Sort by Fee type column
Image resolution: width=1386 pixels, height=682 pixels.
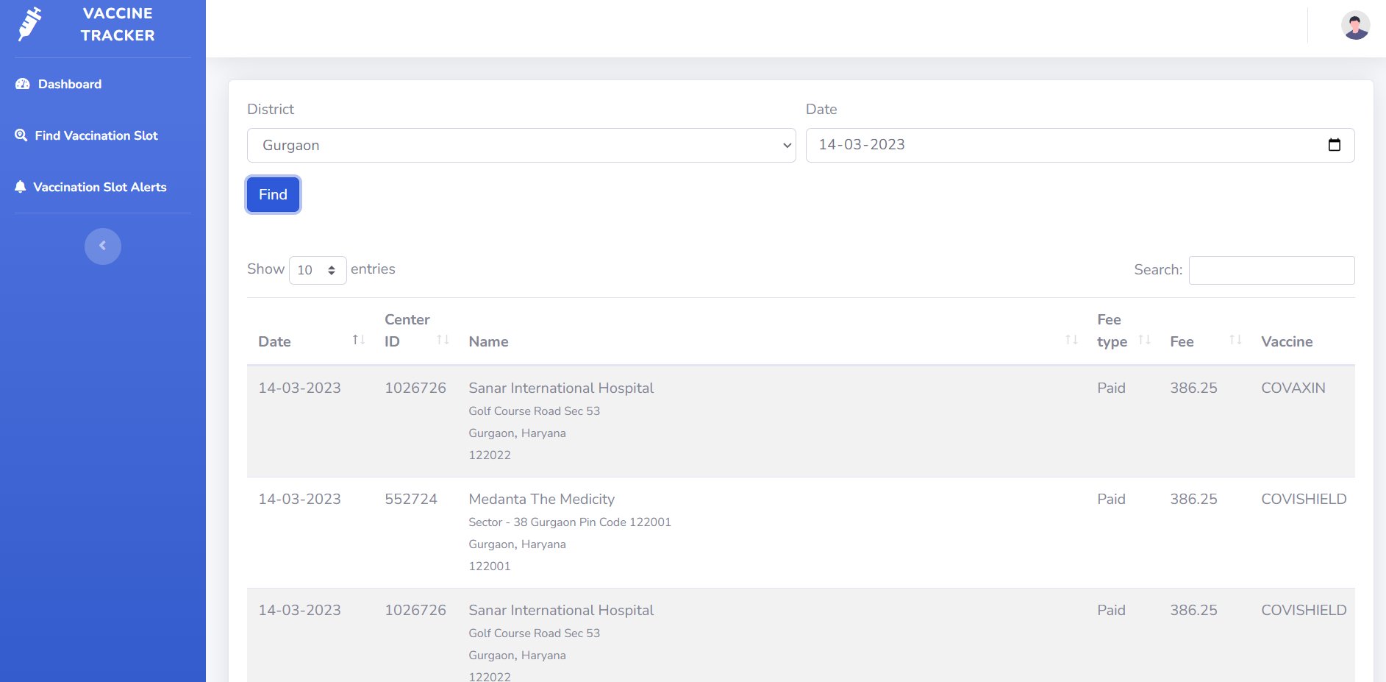coord(1144,340)
